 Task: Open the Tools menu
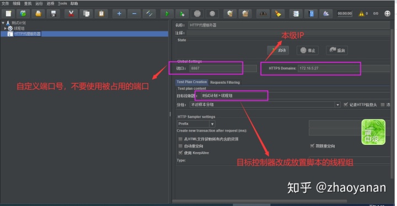(62, 3)
